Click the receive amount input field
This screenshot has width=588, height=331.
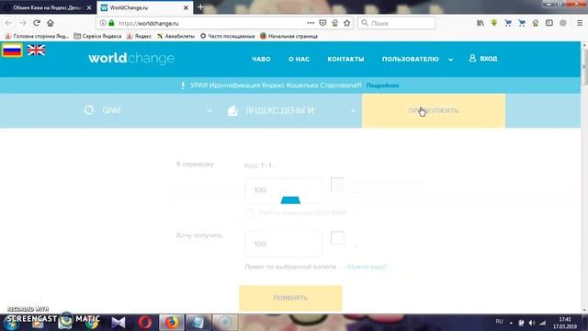[284, 244]
